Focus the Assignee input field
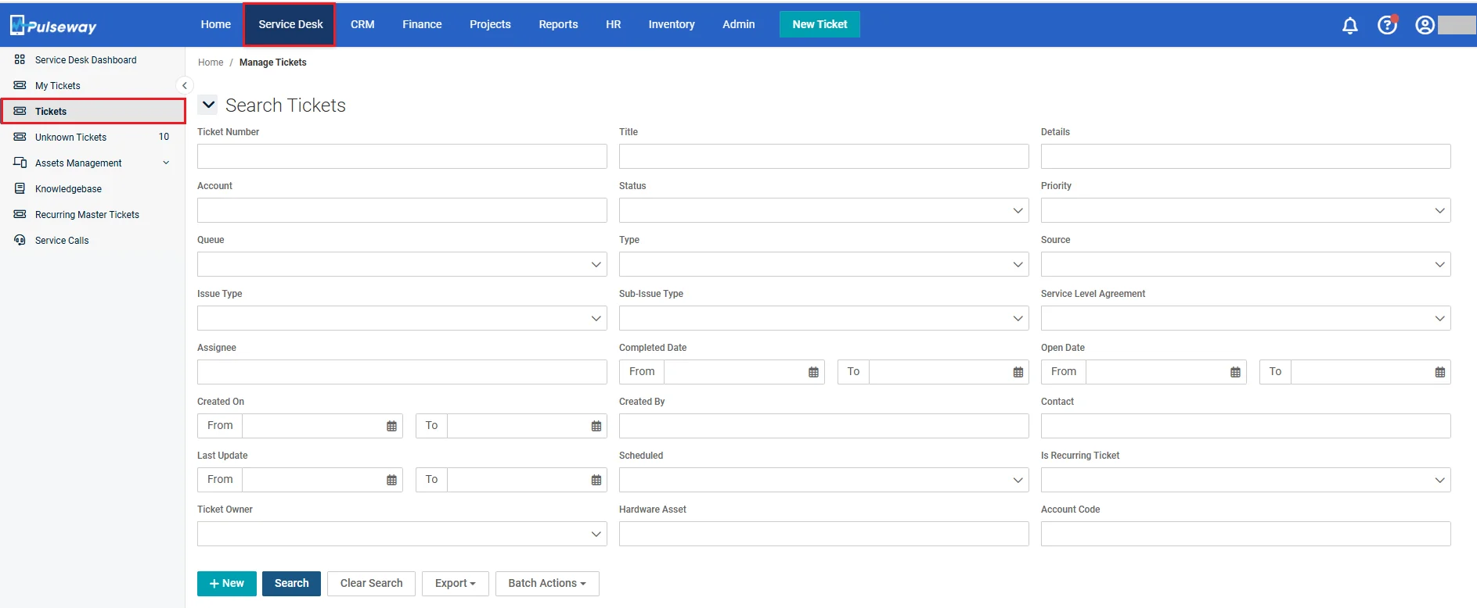 (402, 372)
